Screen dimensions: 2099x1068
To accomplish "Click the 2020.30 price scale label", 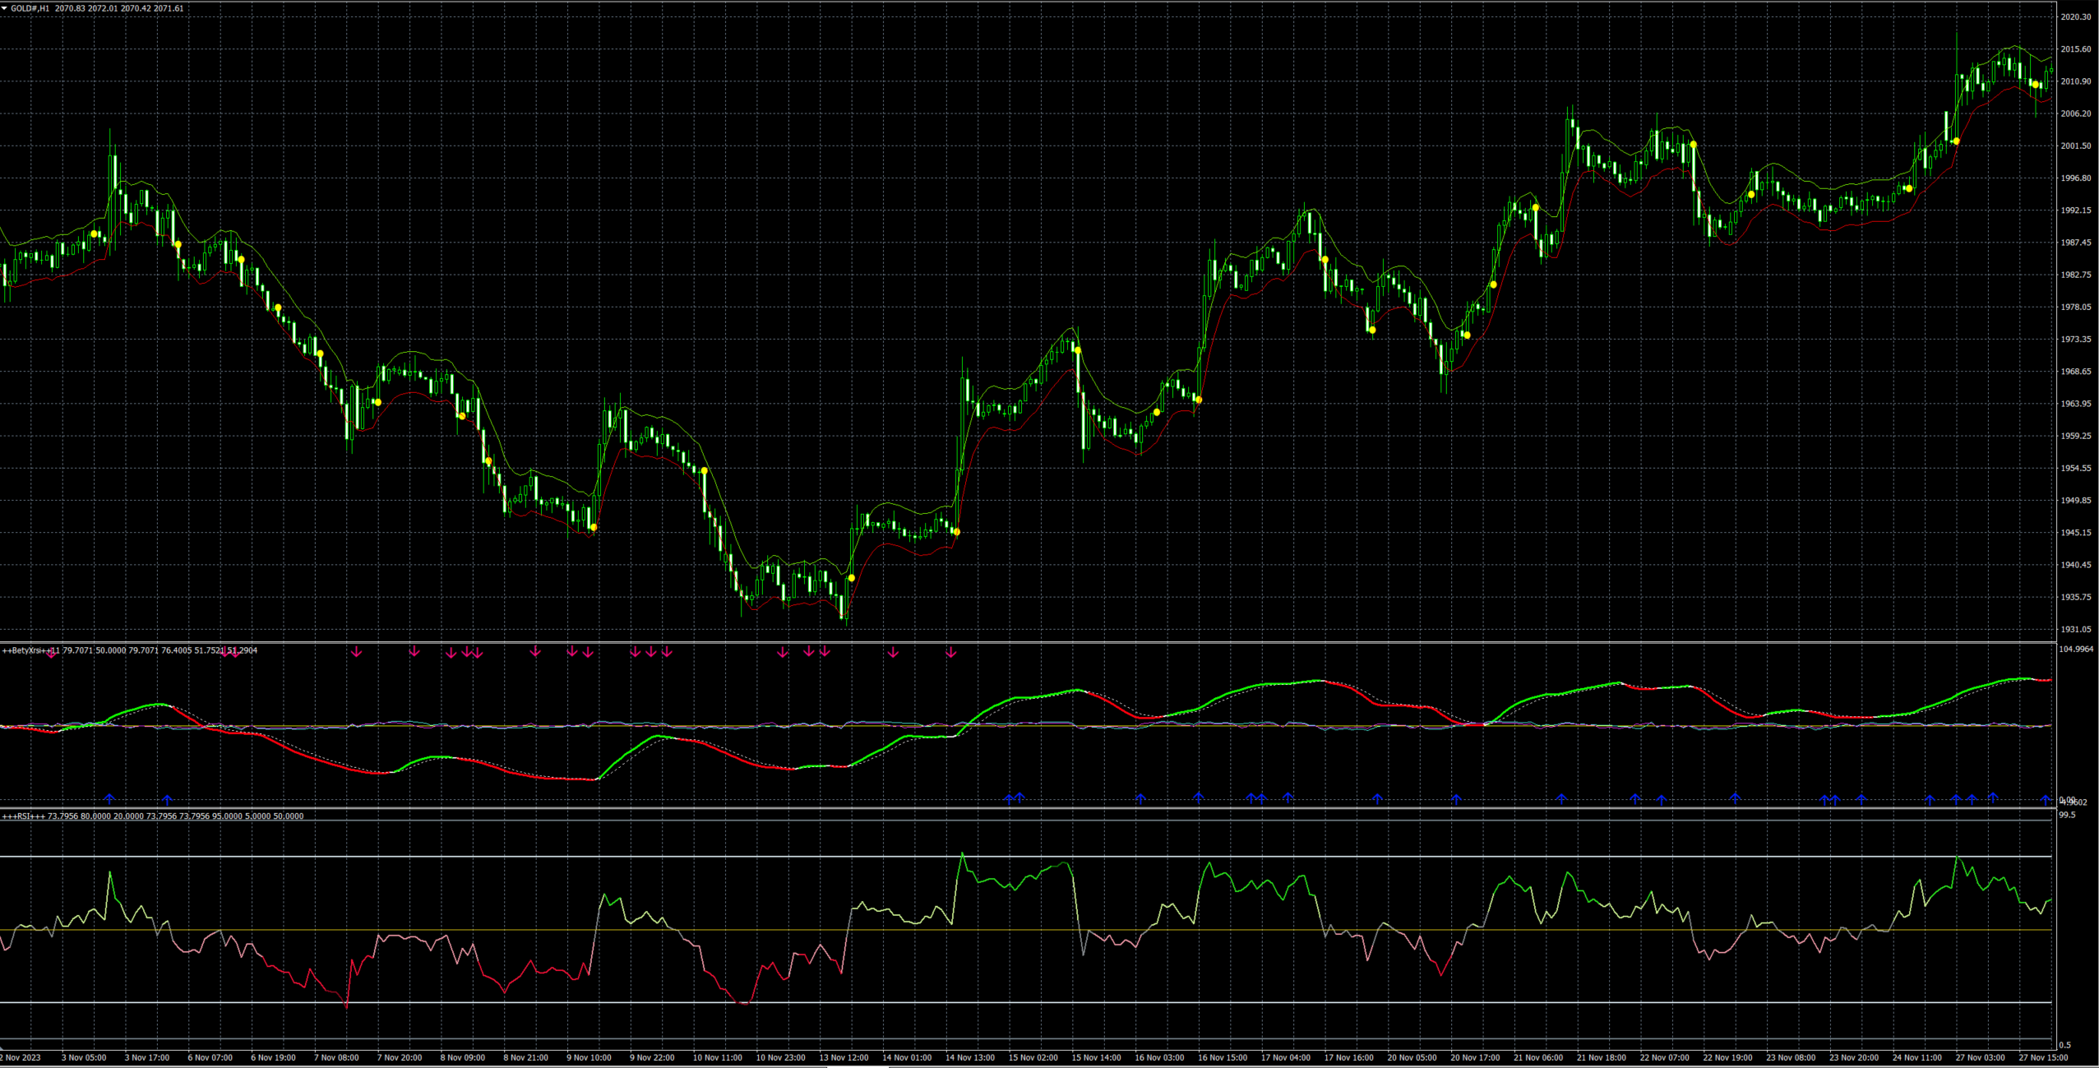I will [2075, 17].
